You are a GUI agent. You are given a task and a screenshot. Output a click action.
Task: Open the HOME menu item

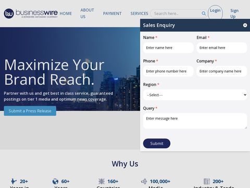point(66,14)
